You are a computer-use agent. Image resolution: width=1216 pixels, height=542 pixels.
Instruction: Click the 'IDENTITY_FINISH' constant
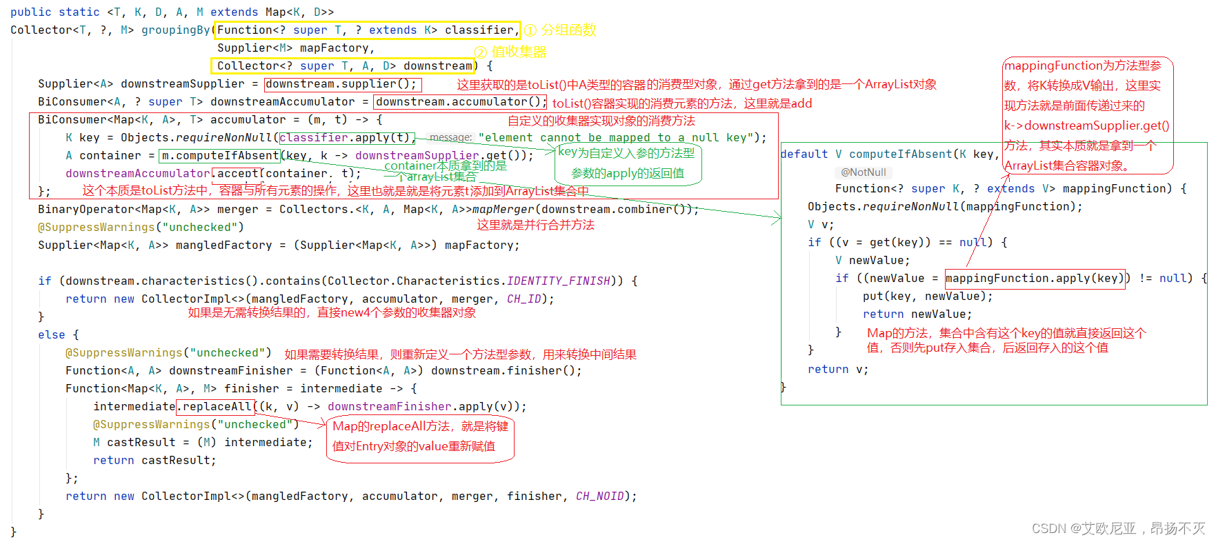tap(559, 281)
